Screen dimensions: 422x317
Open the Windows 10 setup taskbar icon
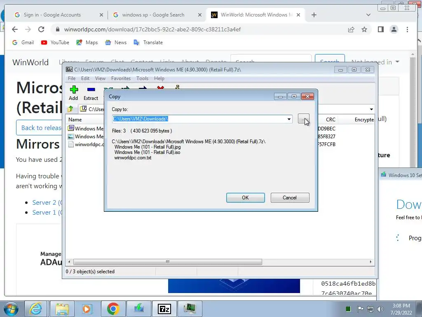coord(139,309)
